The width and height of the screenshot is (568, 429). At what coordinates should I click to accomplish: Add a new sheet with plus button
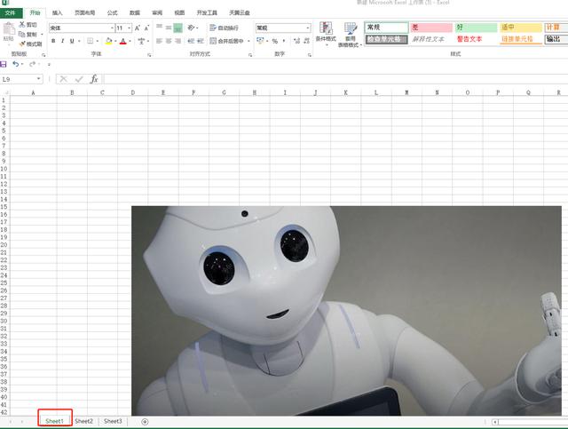click(x=145, y=421)
